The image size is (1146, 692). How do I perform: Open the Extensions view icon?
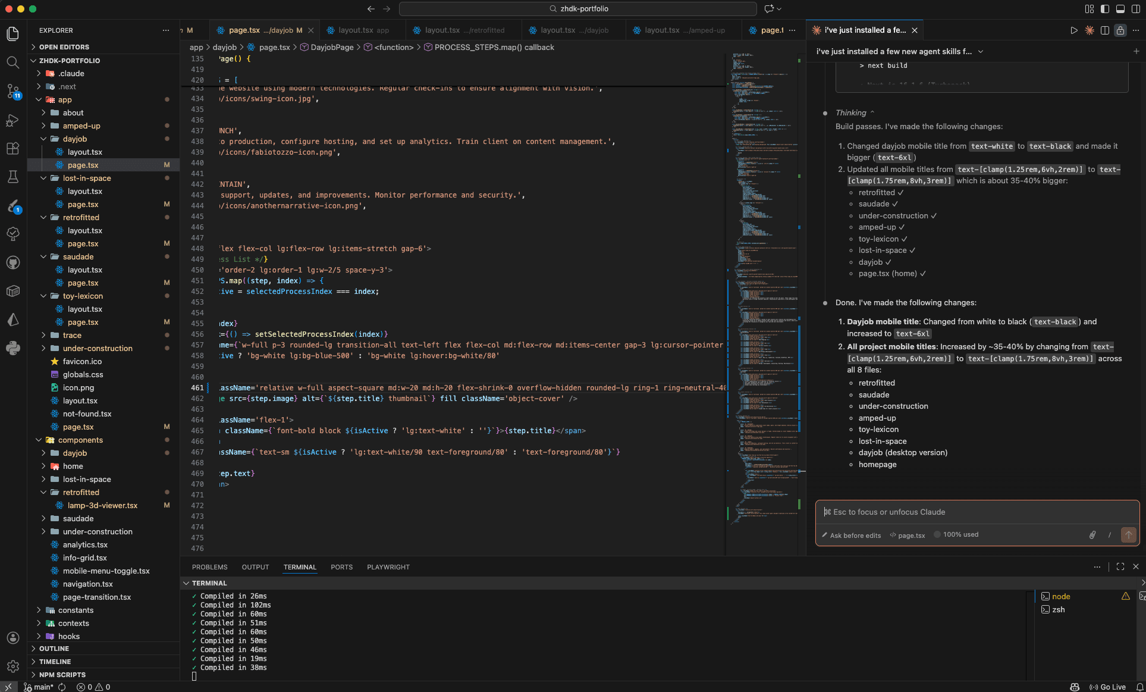point(12,149)
